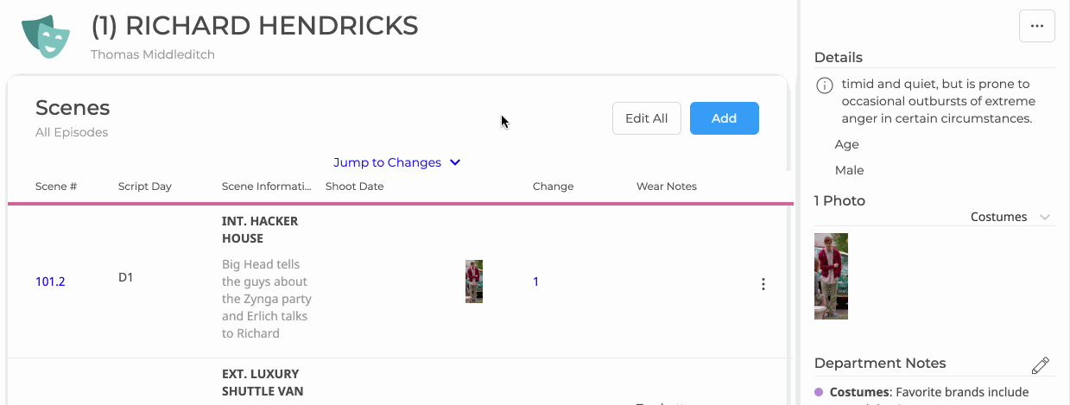
Task: Click the theater masks character icon
Action: [x=47, y=35]
